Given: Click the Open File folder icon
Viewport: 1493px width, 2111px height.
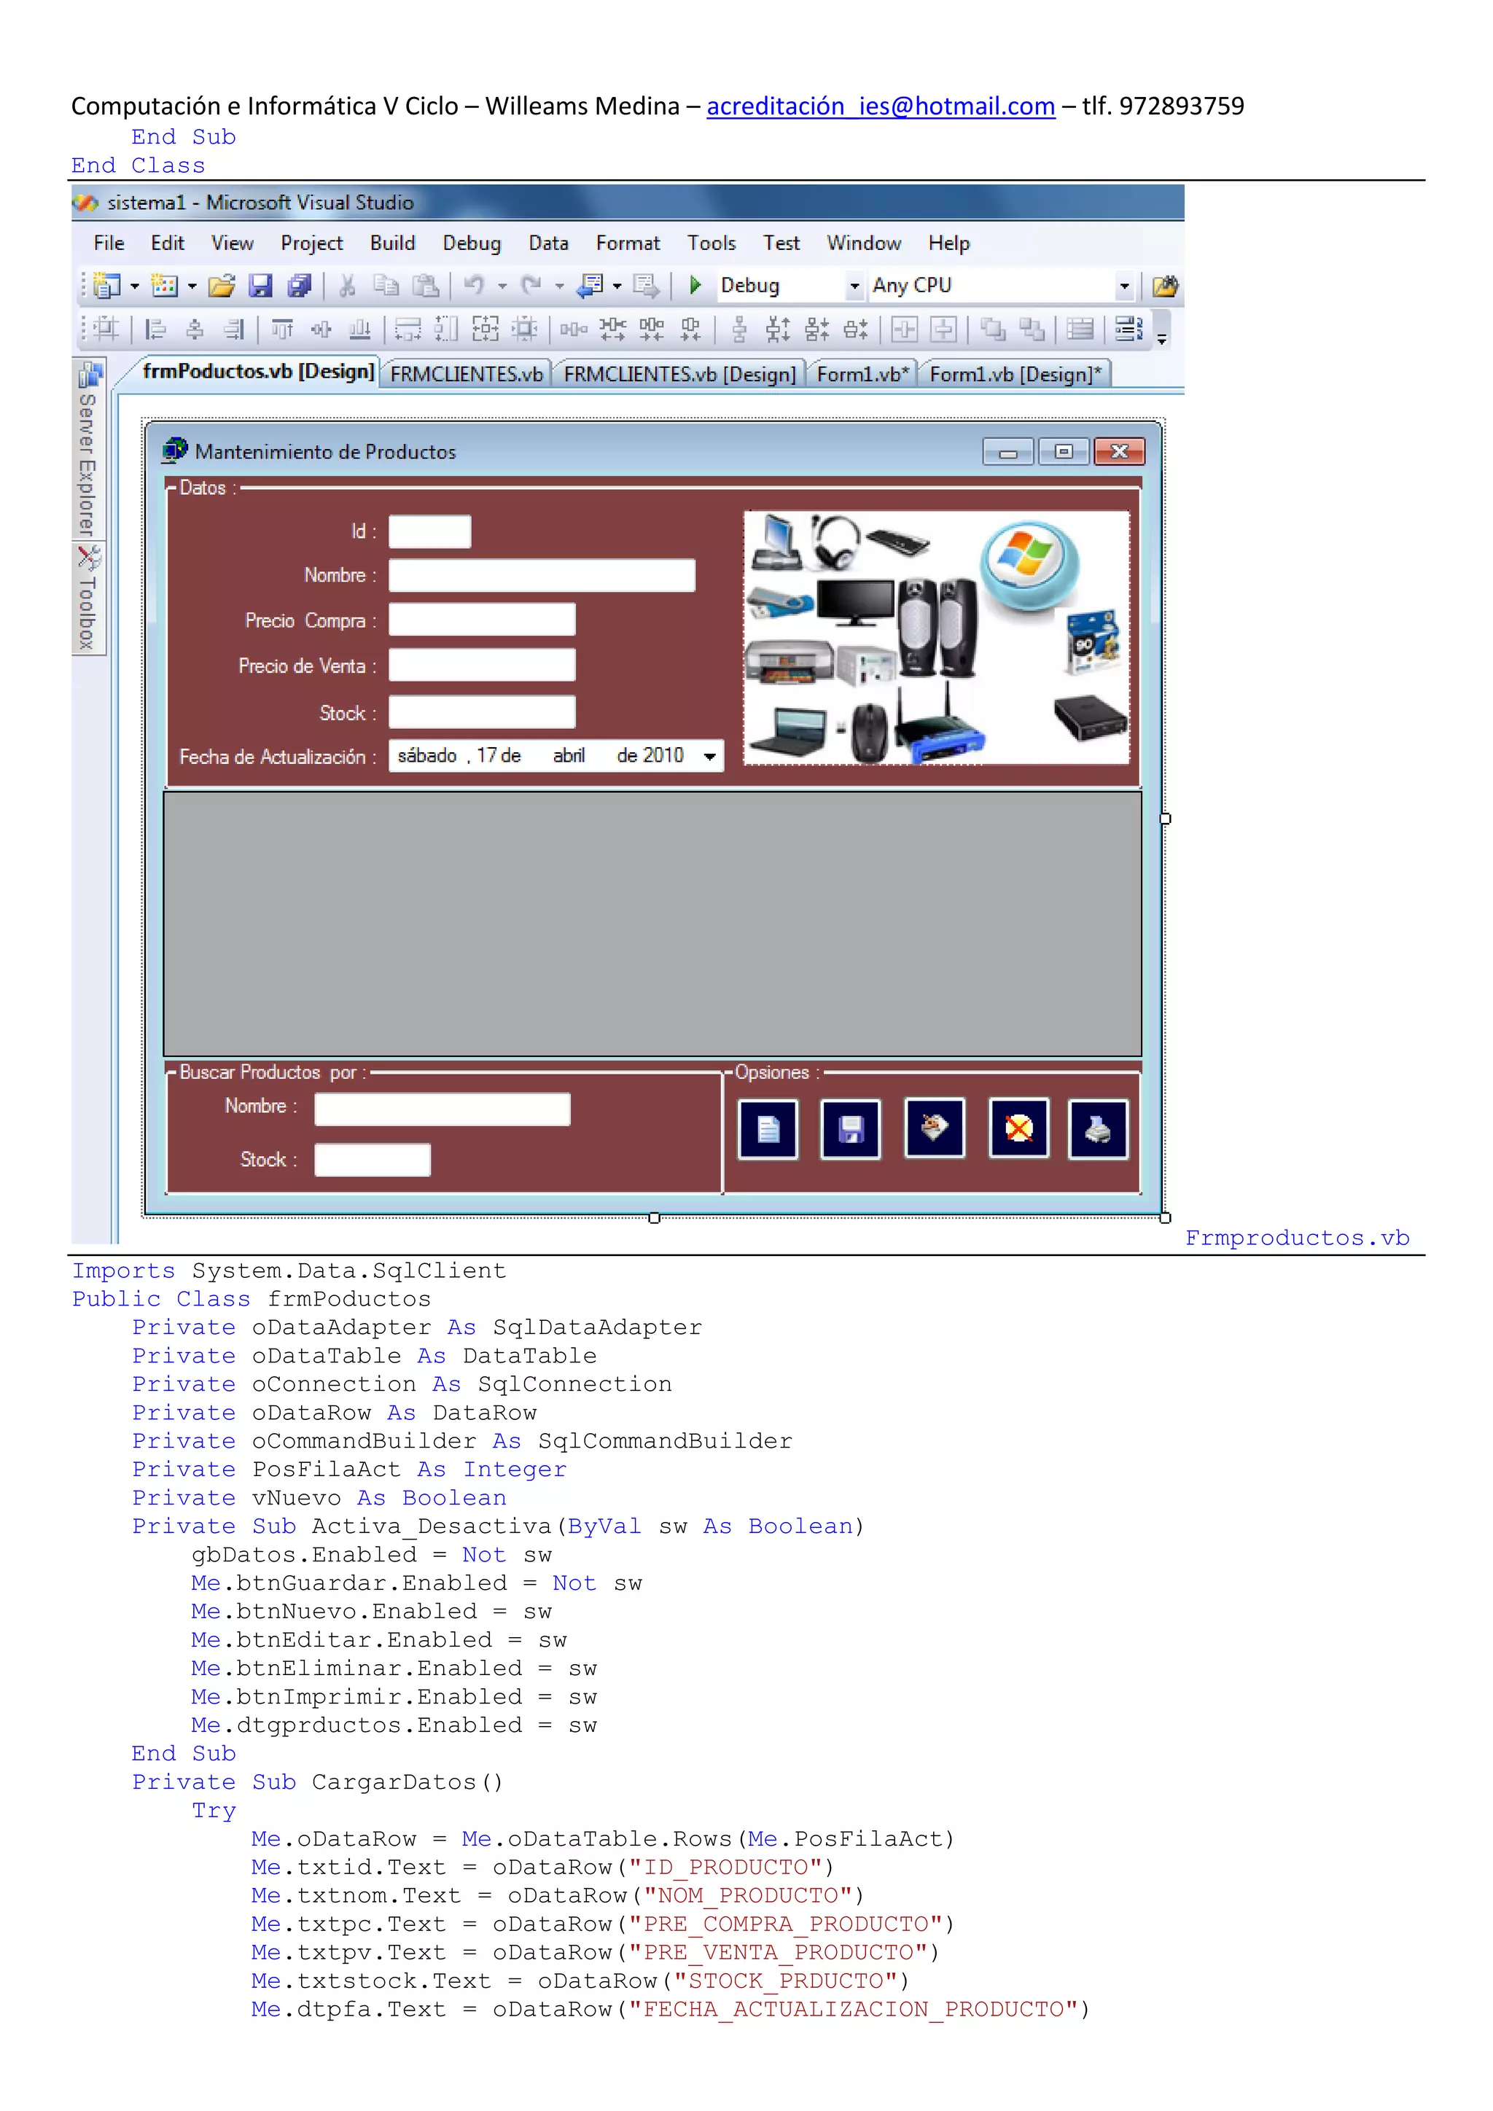Looking at the screenshot, I should (222, 286).
